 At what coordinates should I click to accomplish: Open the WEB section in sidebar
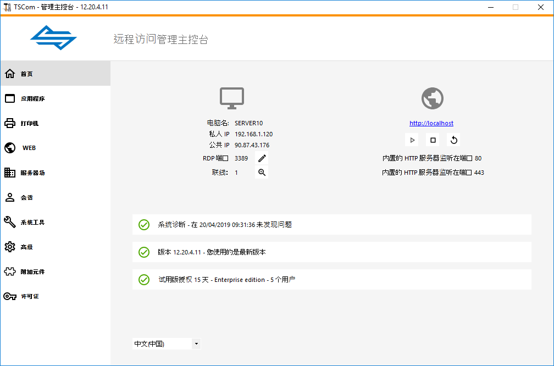click(55, 148)
